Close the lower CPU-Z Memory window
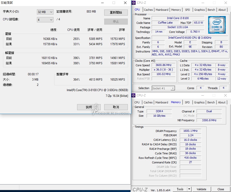The image size is (231, 192). point(225,95)
